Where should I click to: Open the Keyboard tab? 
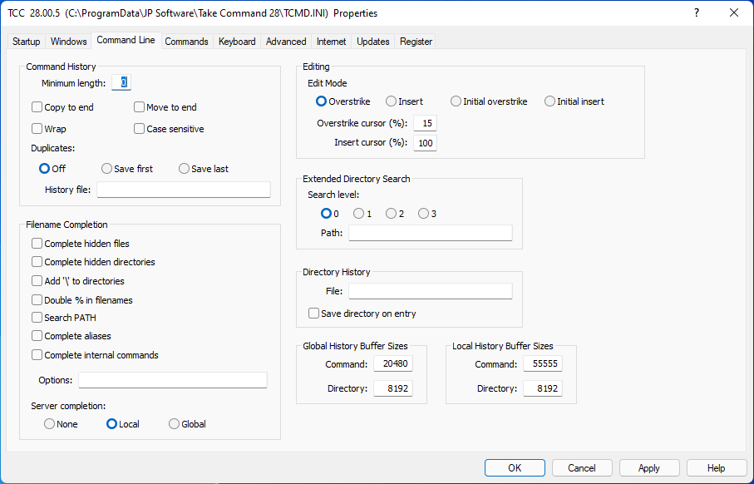tap(237, 42)
